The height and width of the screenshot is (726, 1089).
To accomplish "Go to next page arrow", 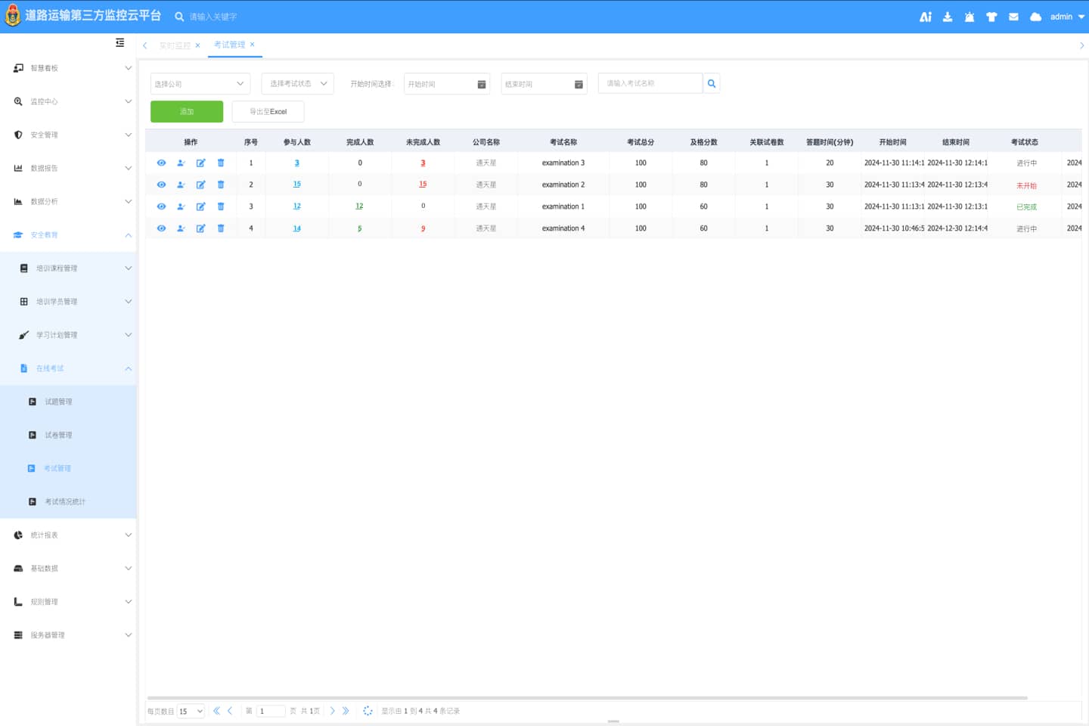I will coord(332,711).
